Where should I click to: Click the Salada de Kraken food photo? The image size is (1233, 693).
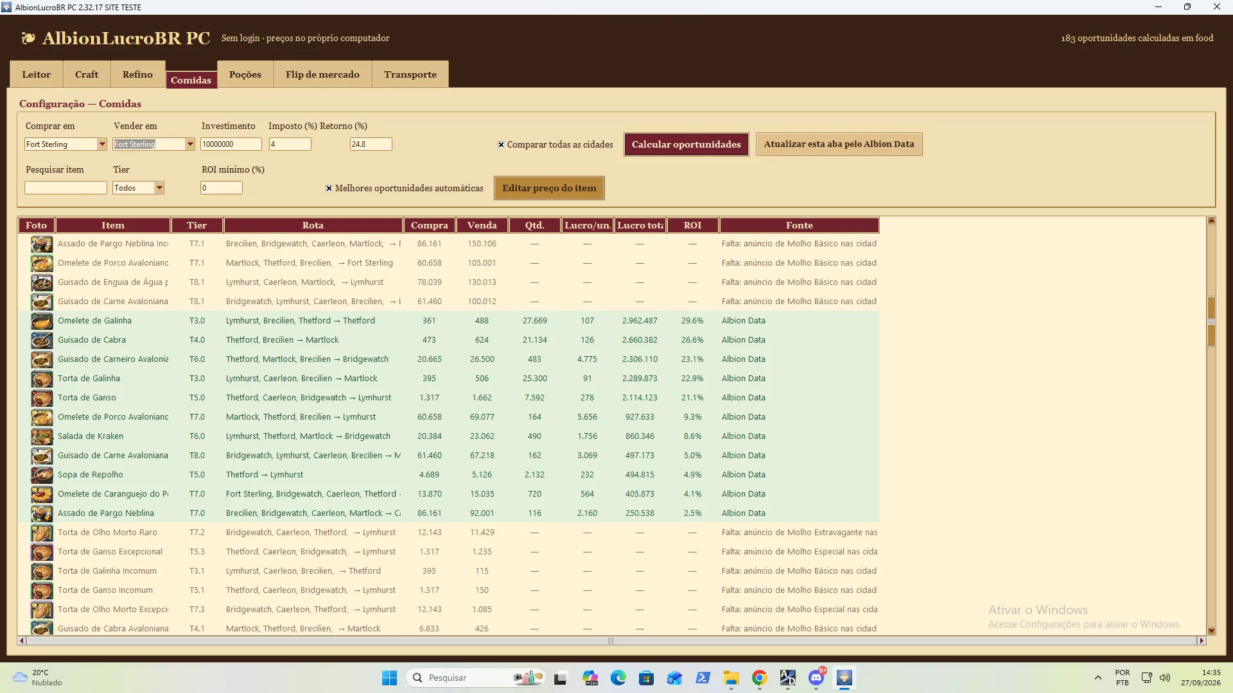(42, 436)
